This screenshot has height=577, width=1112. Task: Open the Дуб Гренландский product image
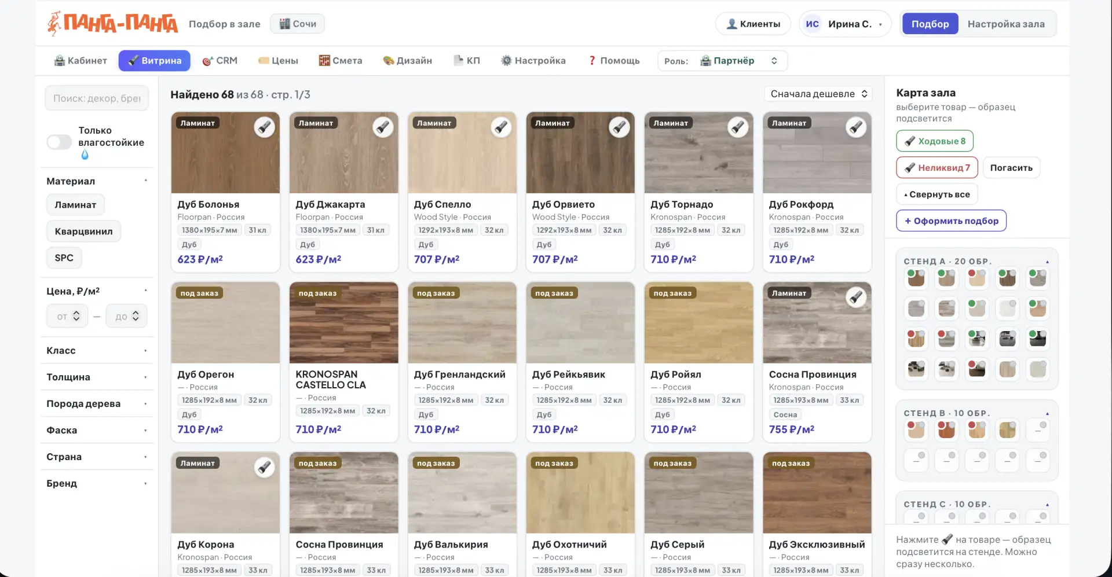pos(462,323)
